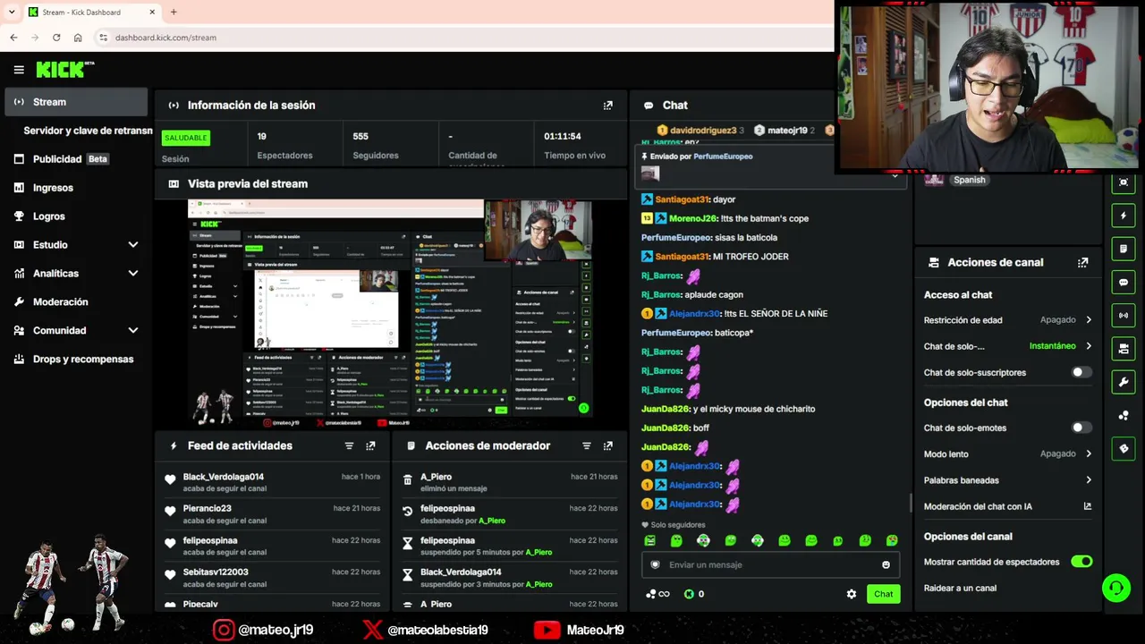Expand the Estudio sidebar section

[x=133, y=244]
